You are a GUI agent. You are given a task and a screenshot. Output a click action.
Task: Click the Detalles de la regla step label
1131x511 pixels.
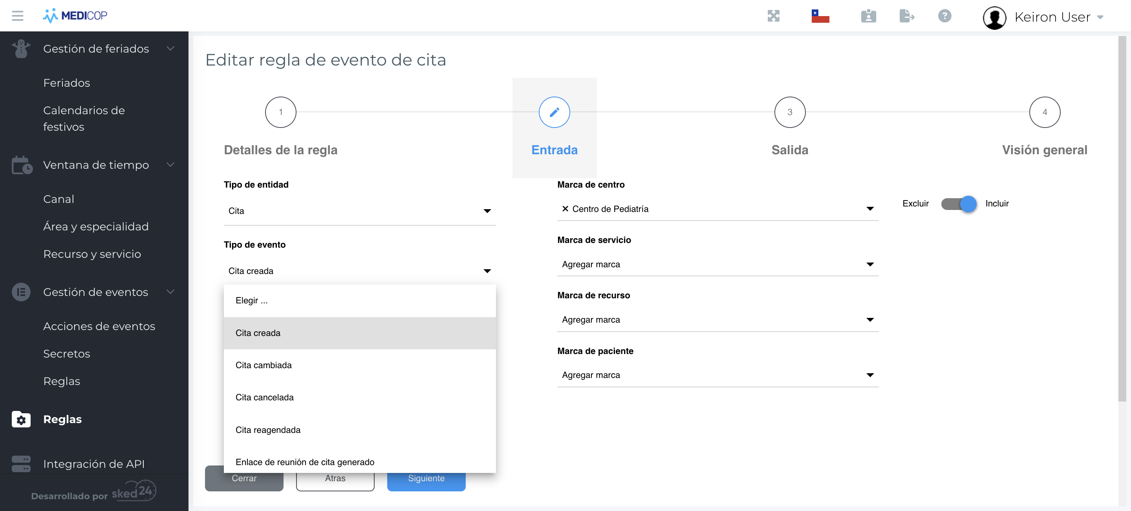[x=280, y=150]
